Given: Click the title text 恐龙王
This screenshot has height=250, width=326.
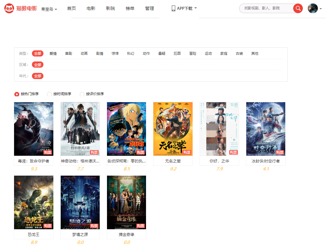Looking at the screenshot, I should pos(34,235).
